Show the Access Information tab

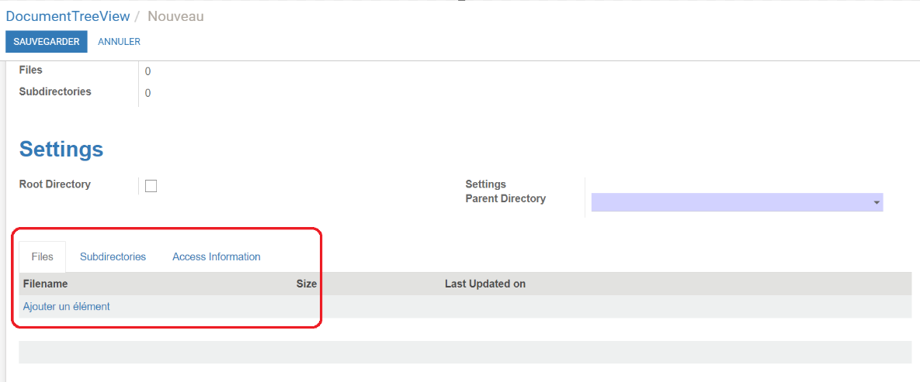217,256
